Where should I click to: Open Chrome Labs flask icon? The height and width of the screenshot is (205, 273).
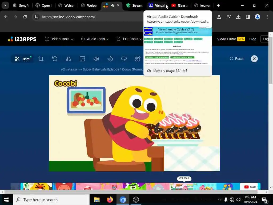pos(219,17)
